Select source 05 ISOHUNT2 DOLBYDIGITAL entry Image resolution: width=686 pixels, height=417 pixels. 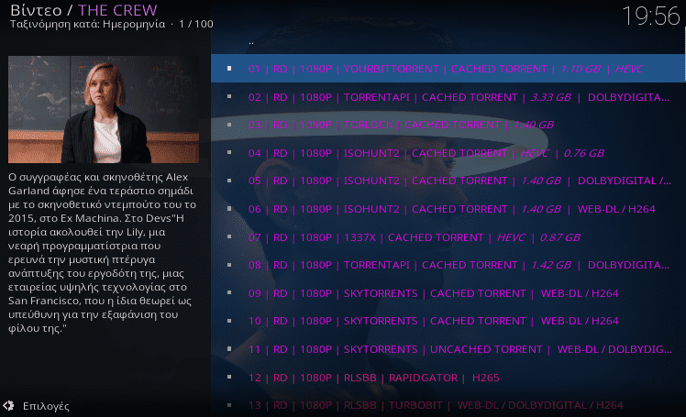[448, 181]
